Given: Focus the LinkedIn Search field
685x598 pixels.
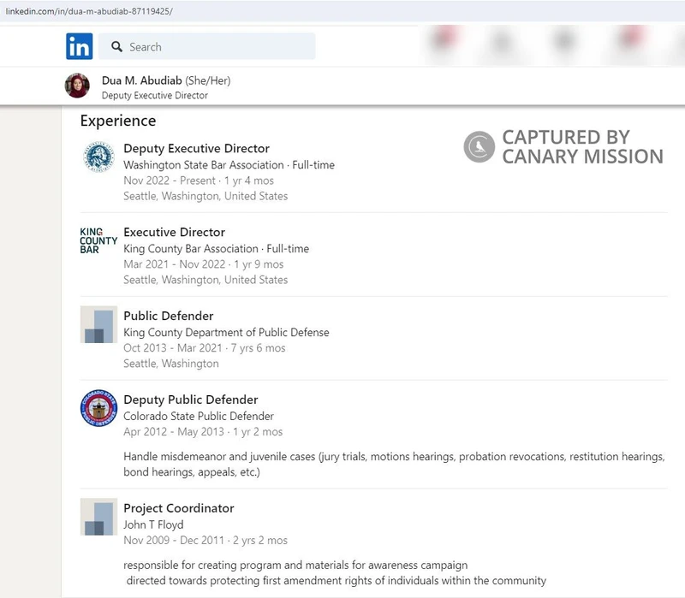Looking at the screenshot, I should pos(206,46).
